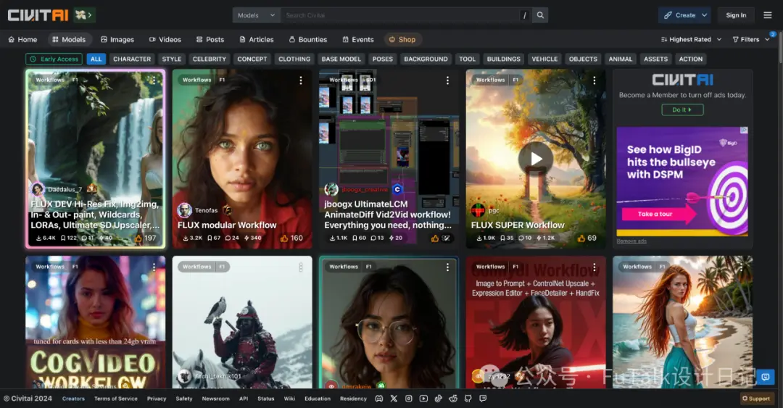Open options menu on FLUX DEV Hi-Res Fix card
Image resolution: width=783 pixels, height=408 pixels.
point(154,80)
